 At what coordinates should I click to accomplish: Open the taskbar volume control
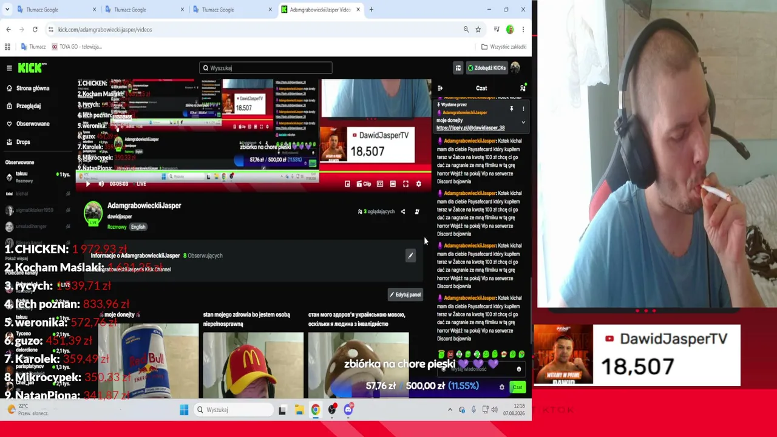point(494,410)
